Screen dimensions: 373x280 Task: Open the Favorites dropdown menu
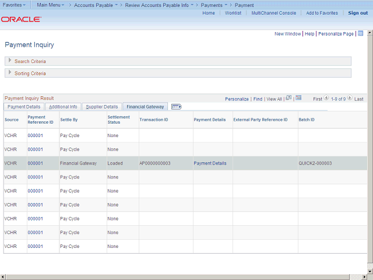(15, 5)
